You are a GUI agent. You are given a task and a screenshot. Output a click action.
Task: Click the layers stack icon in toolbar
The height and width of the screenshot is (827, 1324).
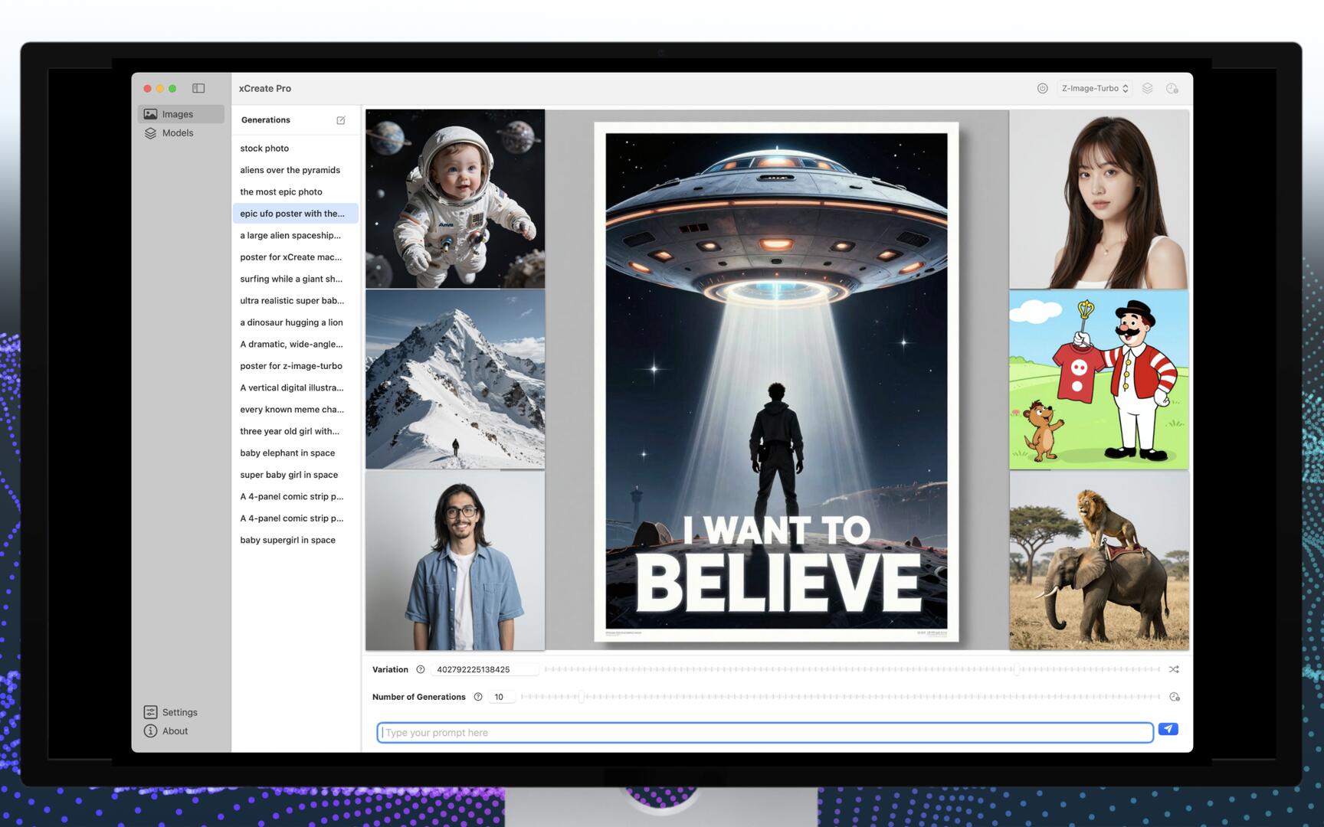pyautogui.click(x=1147, y=89)
